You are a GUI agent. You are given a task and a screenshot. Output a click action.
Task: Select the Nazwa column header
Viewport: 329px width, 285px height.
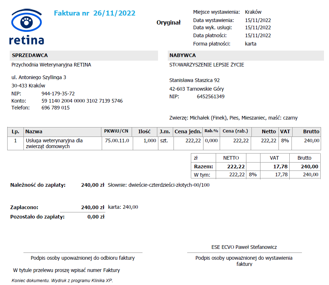click(x=34, y=132)
